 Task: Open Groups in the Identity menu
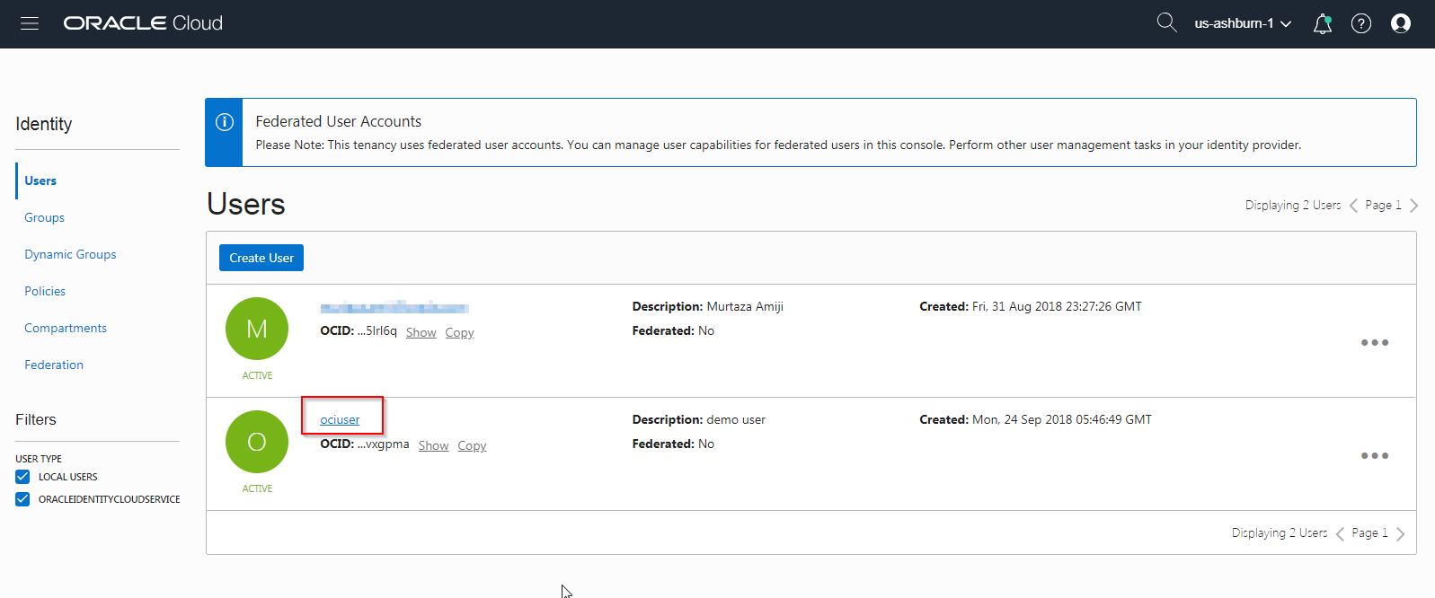pyautogui.click(x=45, y=218)
